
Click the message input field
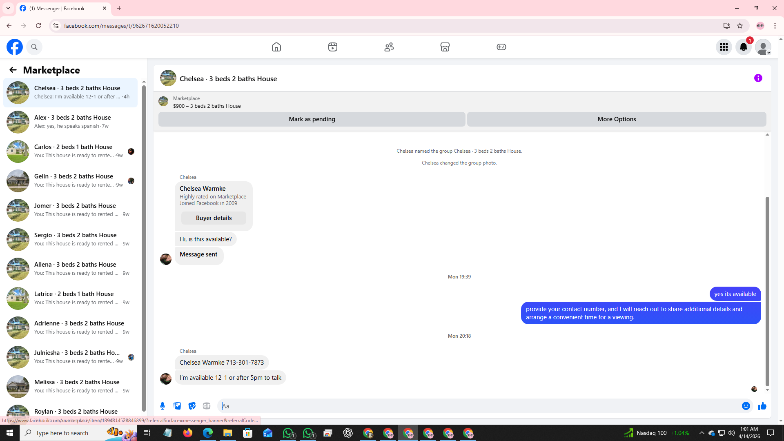[478, 406]
